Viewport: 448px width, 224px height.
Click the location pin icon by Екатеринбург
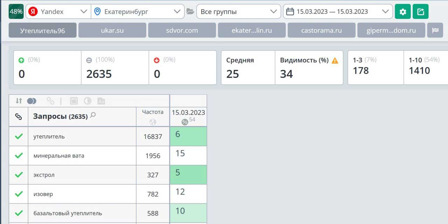[x=98, y=12]
